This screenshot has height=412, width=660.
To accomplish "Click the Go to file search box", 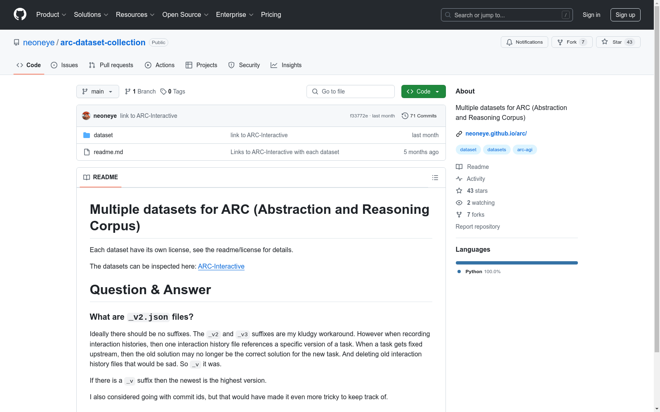I will tap(351, 91).
